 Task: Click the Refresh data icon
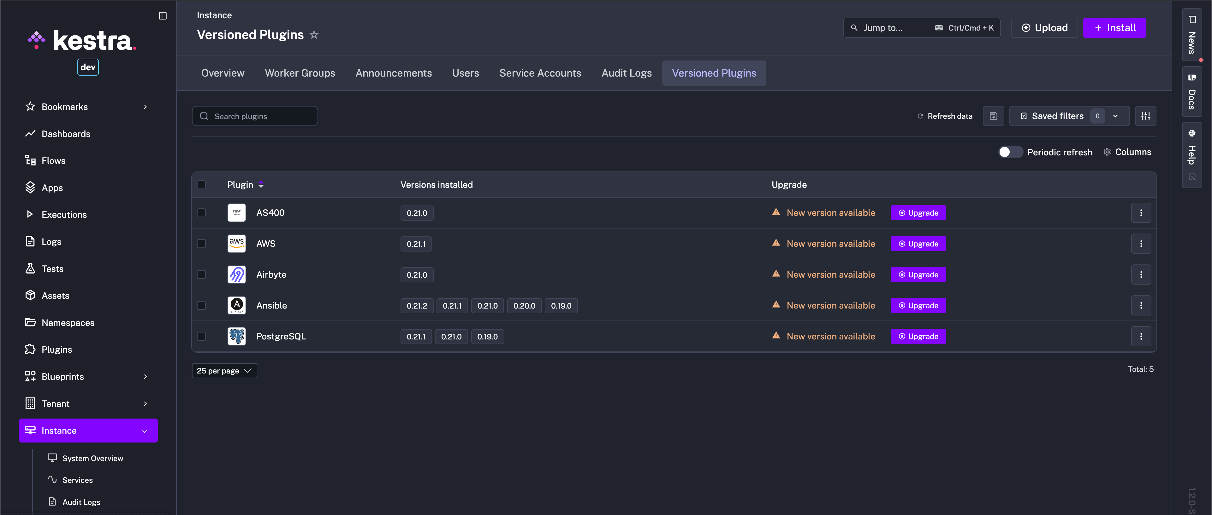click(x=920, y=116)
